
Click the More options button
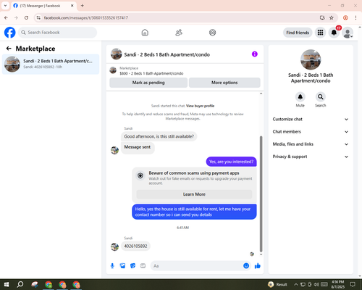coord(224,83)
